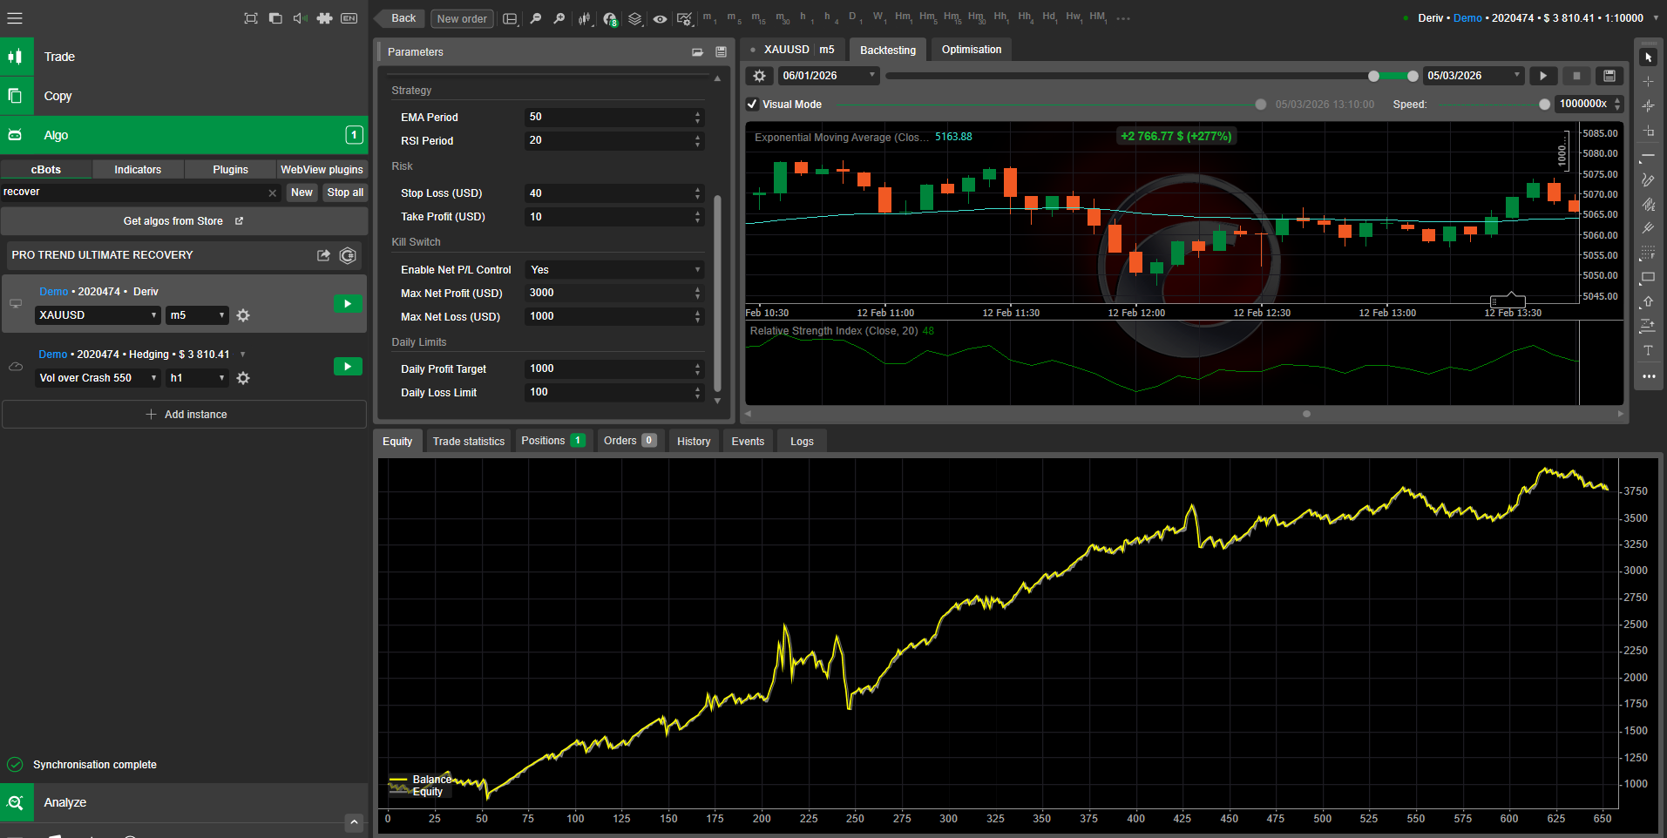1667x838 pixels.
Task: Click the zoom out magnifier icon
Action: click(x=536, y=18)
